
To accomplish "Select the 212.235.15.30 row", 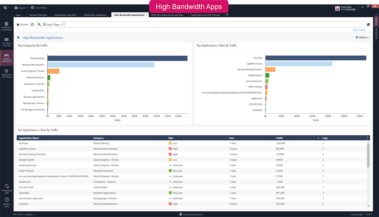I will (192, 187).
